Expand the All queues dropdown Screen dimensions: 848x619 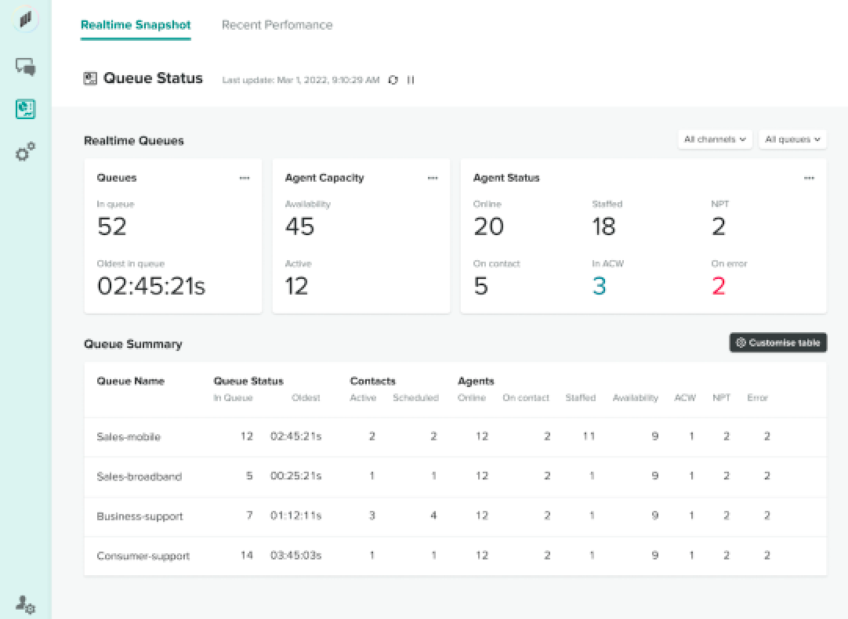click(792, 139)
